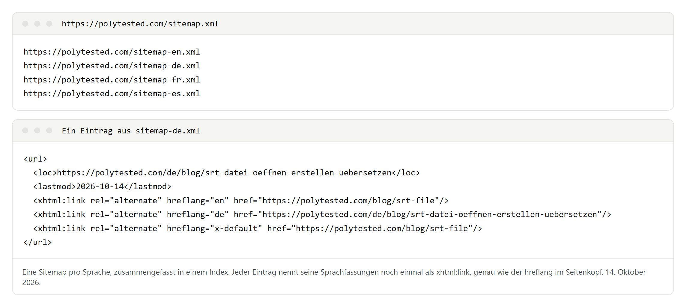Click the opening <url> tag

click(35, 159)
